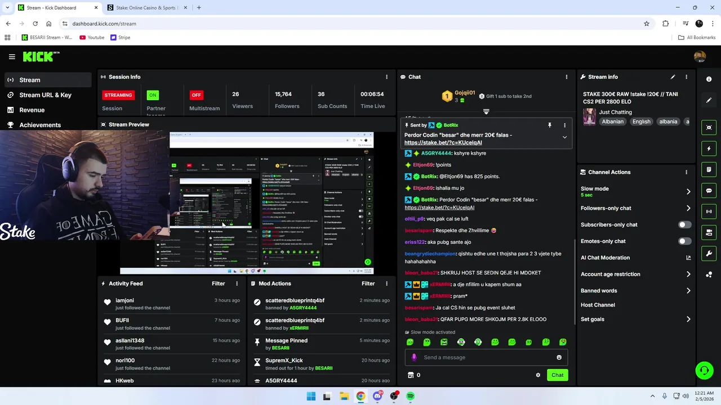The height and width of the screenshot is (405, 721).
Task: Click the iamjoni follow entry
Action: [x=171, y=304]
